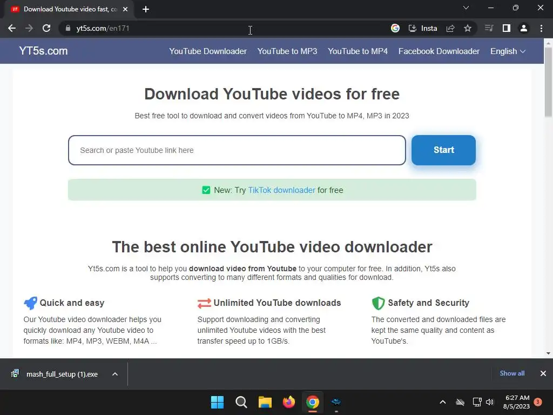Viewport: 553px width, 415px height.
Task: Click the red arrows Unlimited downloads icon
Action: click(204, 303)
